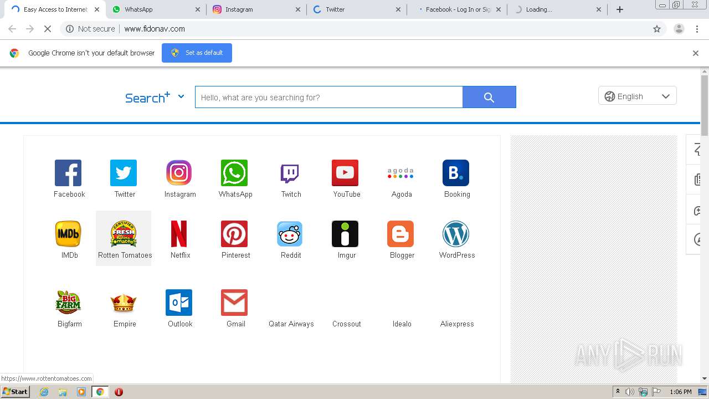Close the WhatsApp tab
Screen dimensions: 709x399
click(198, 9)
